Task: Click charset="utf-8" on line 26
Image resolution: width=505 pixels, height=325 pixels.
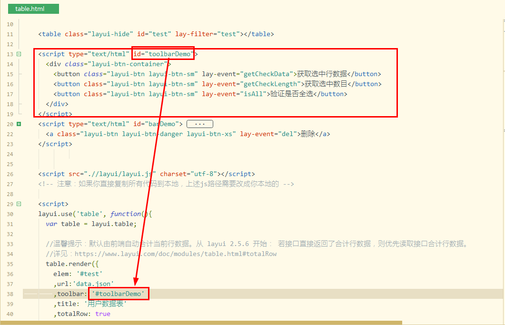Action: (188, 174)
